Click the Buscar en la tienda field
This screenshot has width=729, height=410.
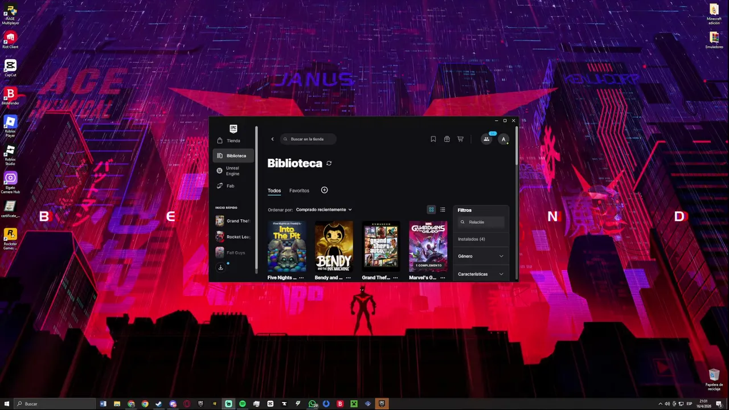tap(308, 139)
